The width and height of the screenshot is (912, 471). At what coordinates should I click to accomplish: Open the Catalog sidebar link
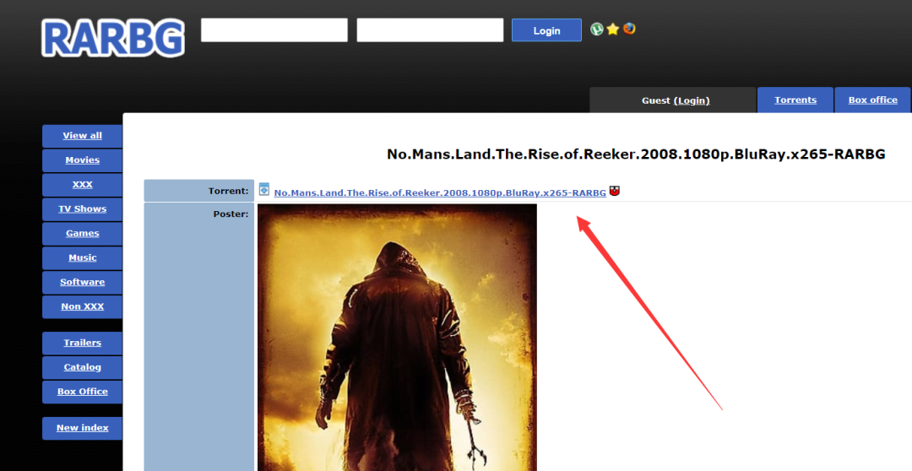coord(82,367)
